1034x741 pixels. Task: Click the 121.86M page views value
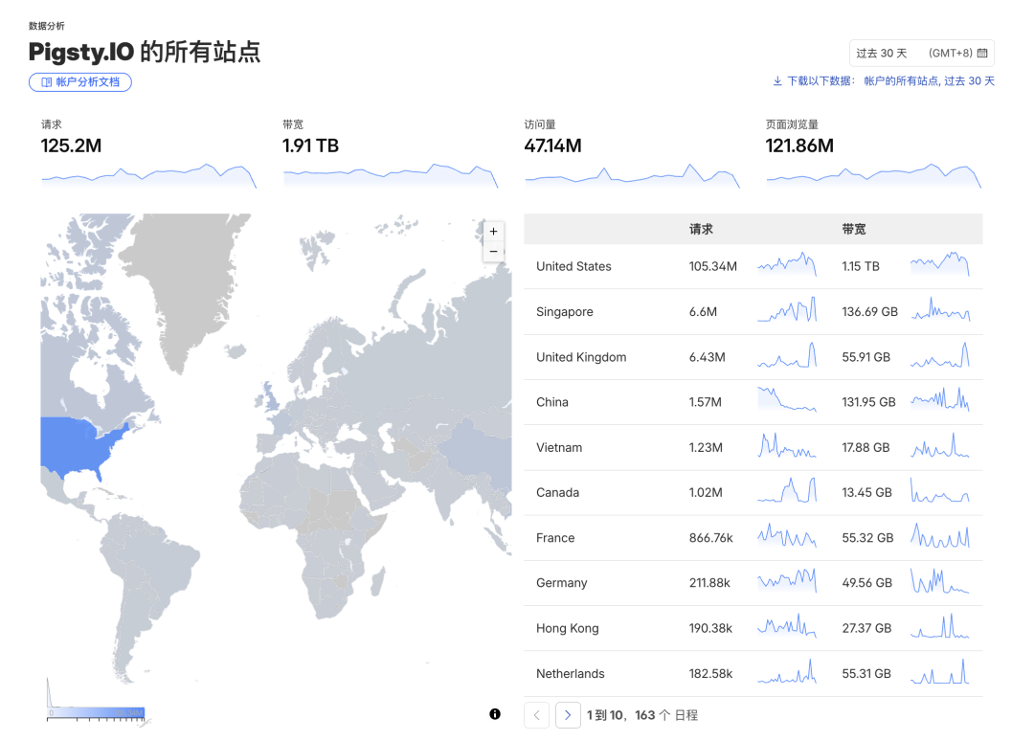(799, 146)
